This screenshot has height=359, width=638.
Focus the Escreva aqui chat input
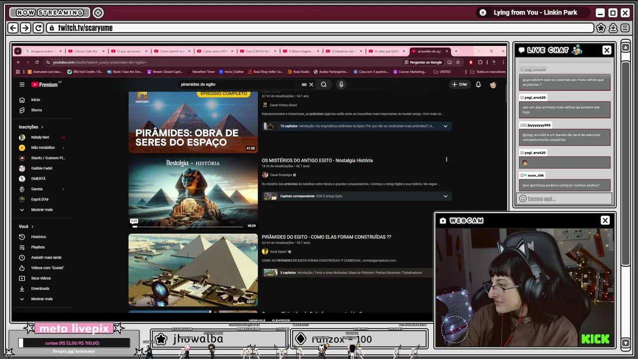565,199
